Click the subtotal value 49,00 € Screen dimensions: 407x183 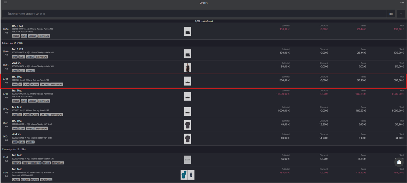tap(285, 138)
